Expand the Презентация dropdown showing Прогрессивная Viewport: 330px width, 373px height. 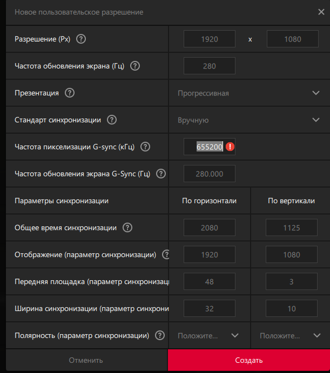250,93
